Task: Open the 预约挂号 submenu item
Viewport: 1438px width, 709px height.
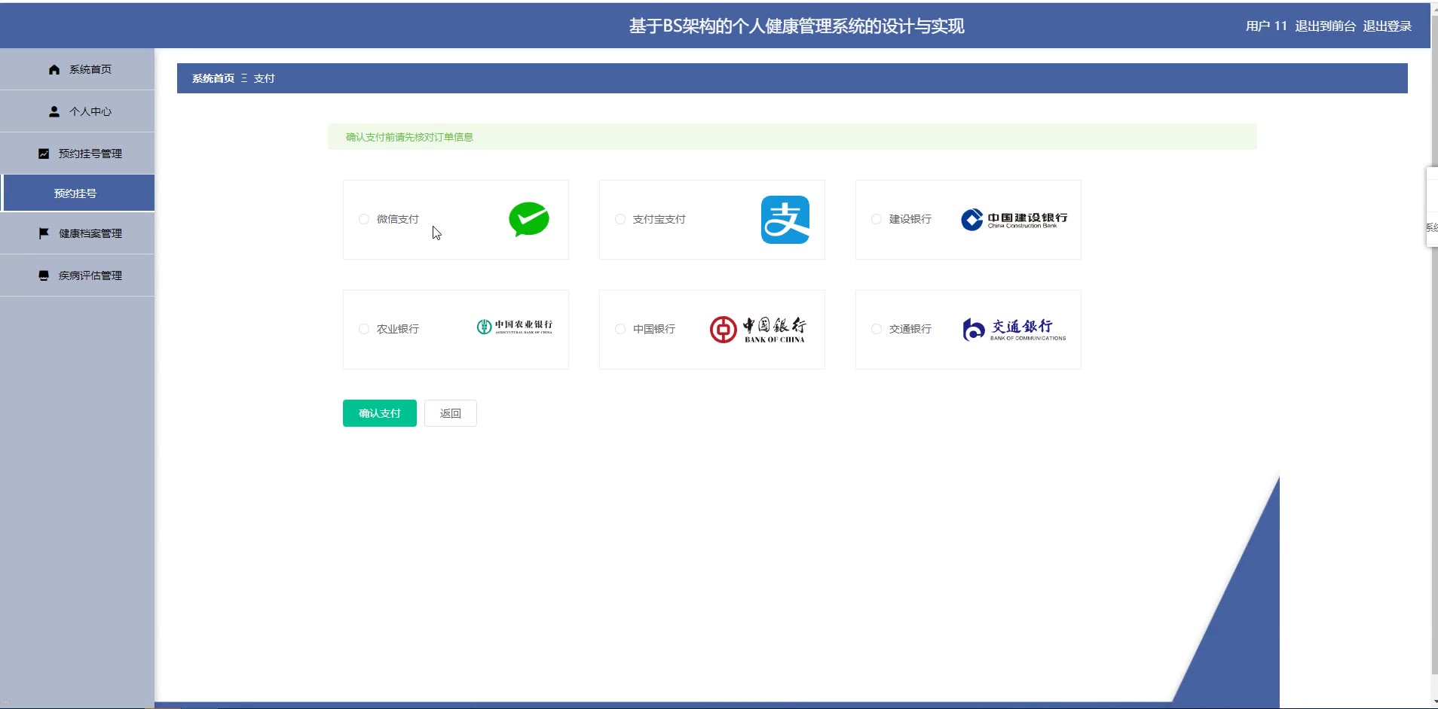Action: click(x=77, y=193)
